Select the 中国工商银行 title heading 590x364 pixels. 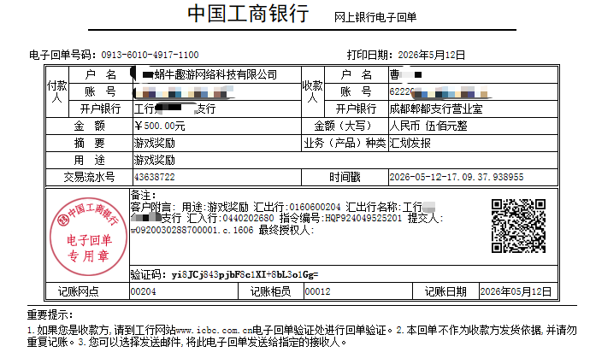pos(248,14)
